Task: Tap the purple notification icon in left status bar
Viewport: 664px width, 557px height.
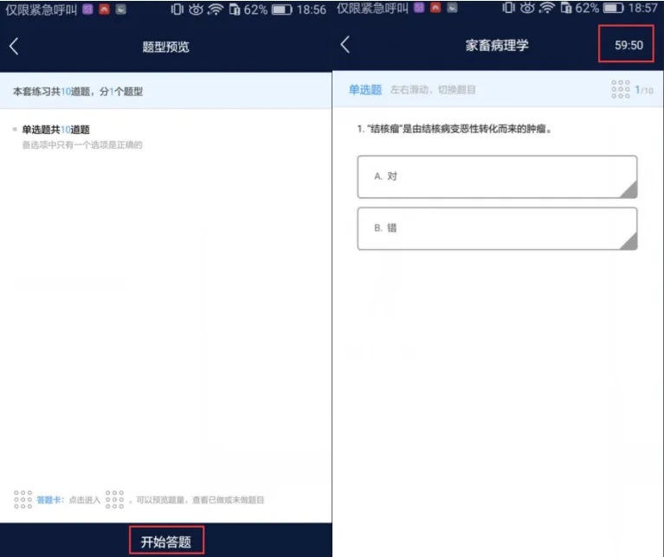Action: pyautogui.click(x=87, y=10)
